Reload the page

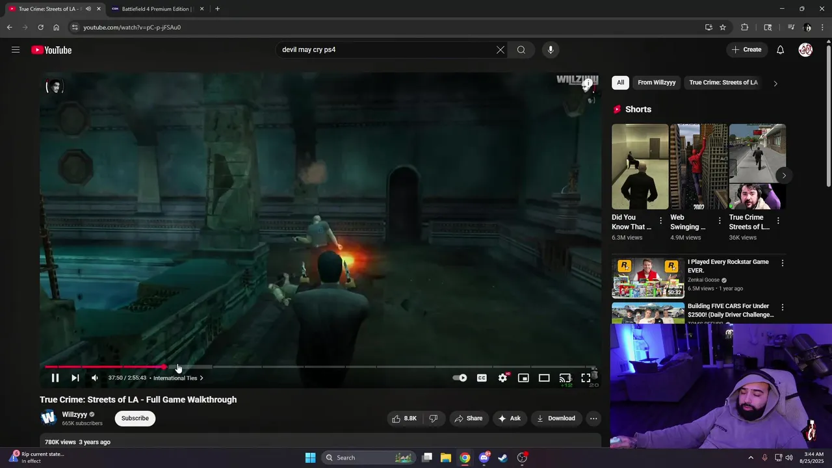coord(40,27)
